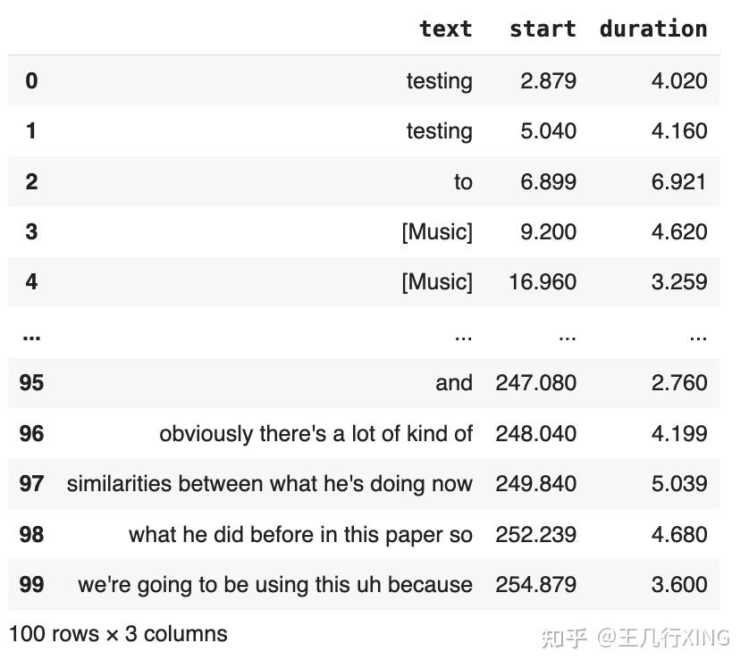Click the start value 16.960

(543, 282)
